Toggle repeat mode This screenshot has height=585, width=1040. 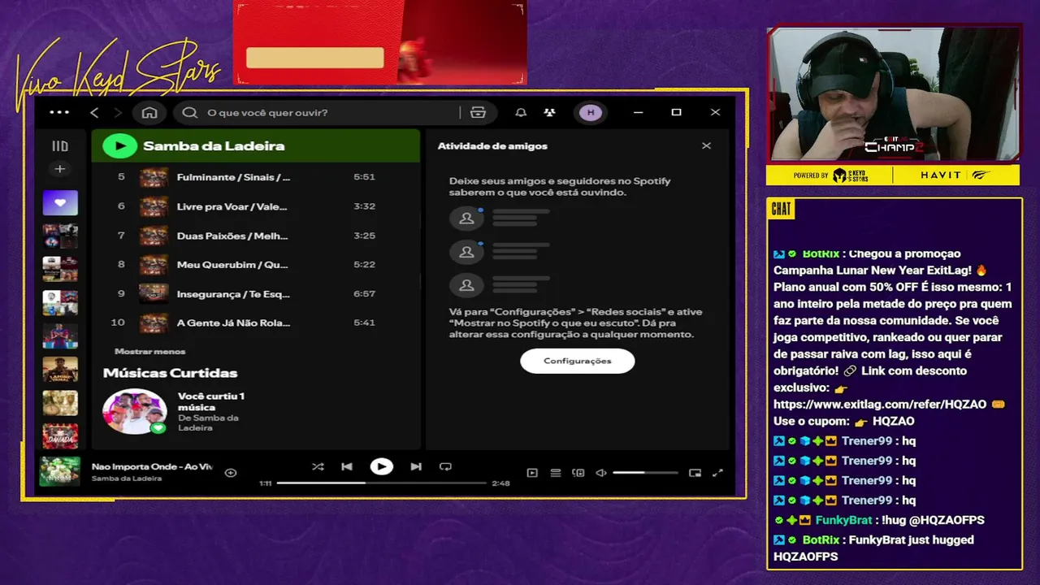click(445, 466)
